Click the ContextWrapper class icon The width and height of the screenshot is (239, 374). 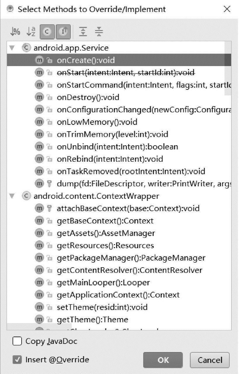tap(27, 196)
